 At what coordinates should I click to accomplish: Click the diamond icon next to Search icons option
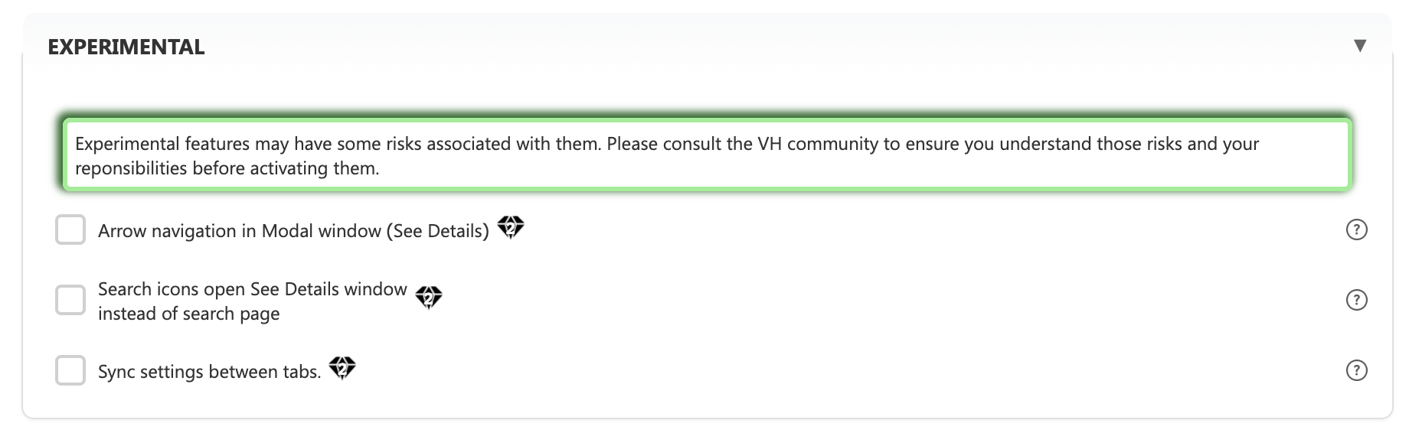(x=429, y=297)
